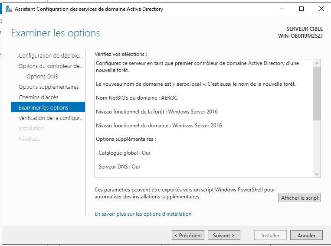
Task: Open the En savoir plus installation options link
Action: (x=143, y=214)
